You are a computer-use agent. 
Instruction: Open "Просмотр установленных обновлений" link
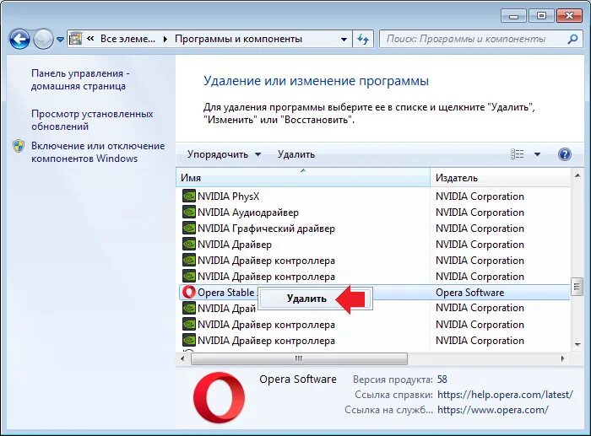(x=92, y=120)
